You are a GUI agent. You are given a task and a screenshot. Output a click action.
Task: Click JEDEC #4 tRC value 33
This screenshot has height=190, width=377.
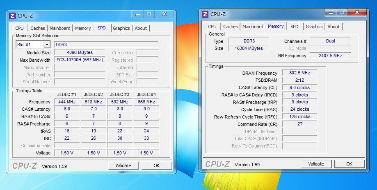[x=146, y=138]
